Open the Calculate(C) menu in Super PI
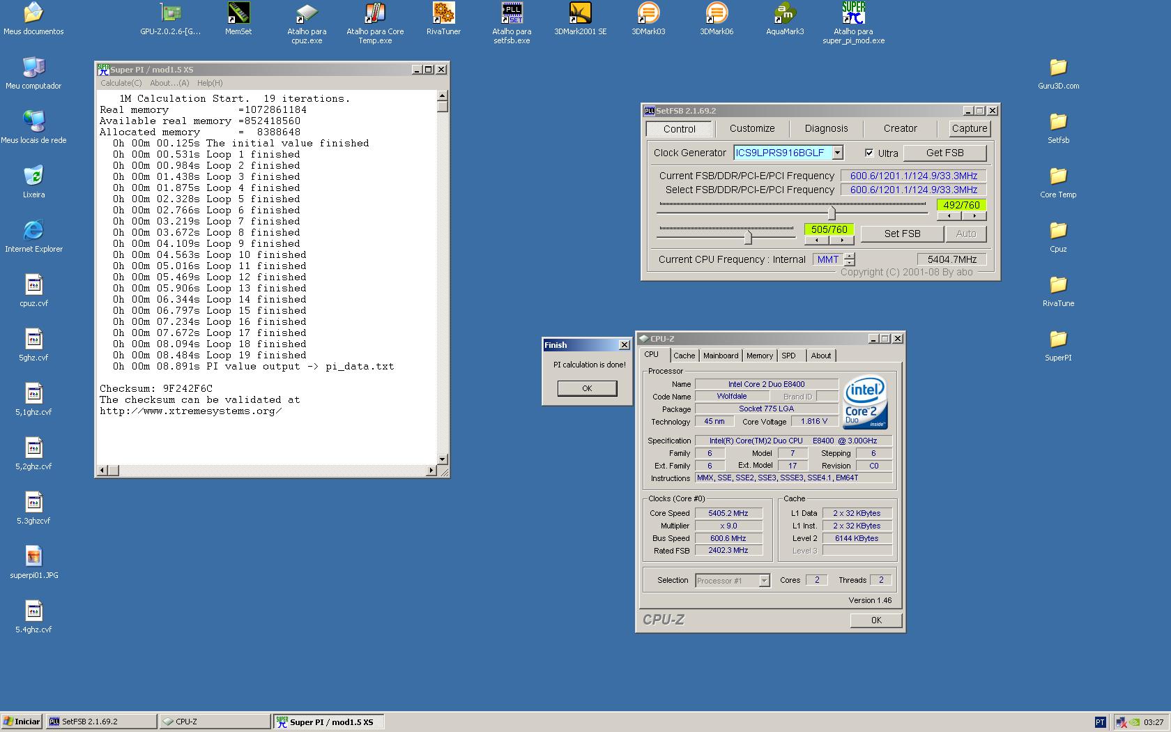 tap(121, 83)
